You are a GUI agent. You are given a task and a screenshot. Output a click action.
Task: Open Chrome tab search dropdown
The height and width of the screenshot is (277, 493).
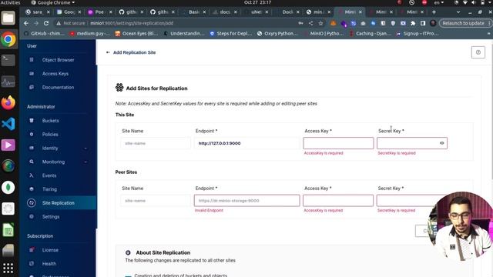(x=458, y=12)
